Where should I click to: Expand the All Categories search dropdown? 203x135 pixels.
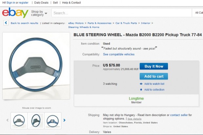[198, 13]
